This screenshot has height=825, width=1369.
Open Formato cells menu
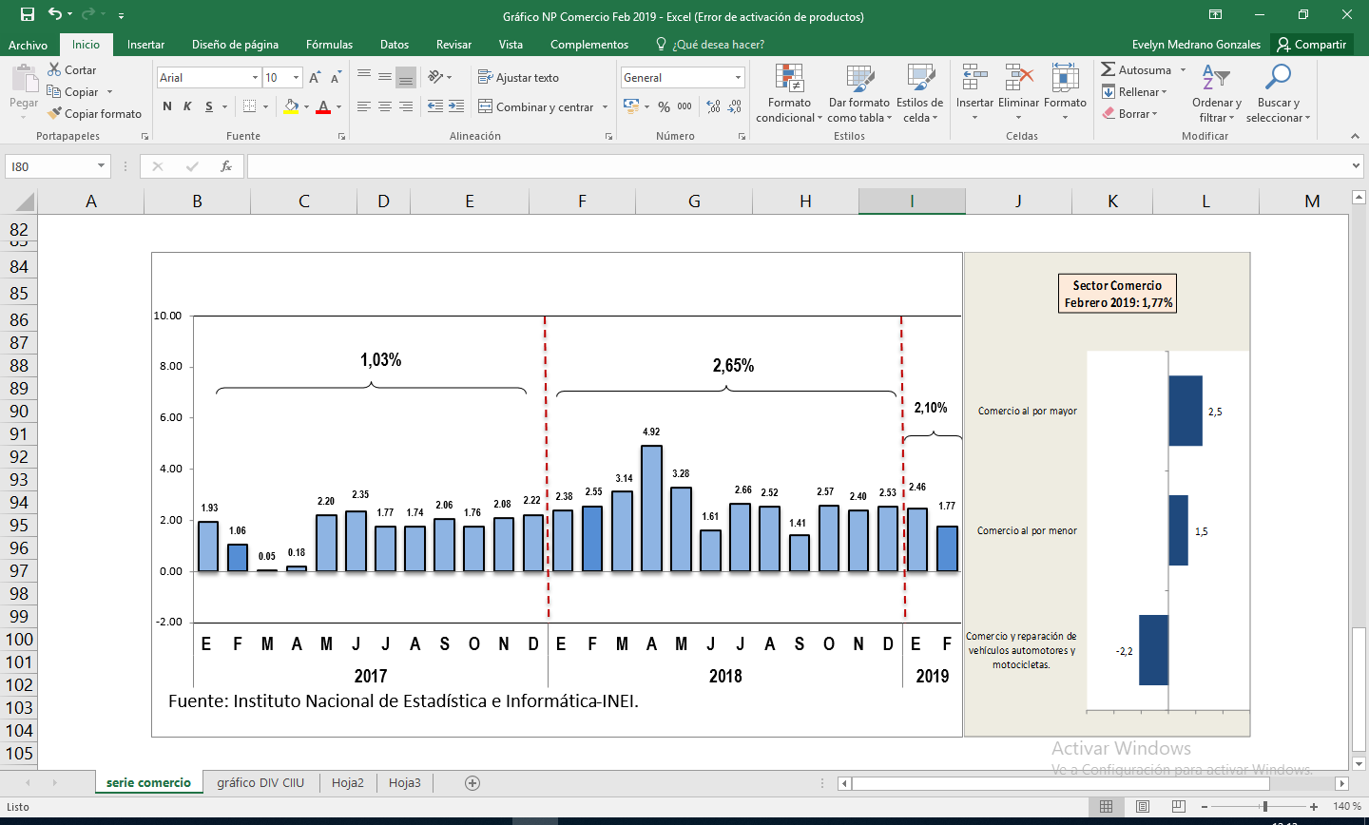(1065, 93)
